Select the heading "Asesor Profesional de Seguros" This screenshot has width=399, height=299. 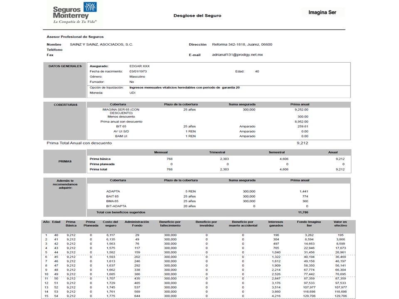tap(75, 37)
